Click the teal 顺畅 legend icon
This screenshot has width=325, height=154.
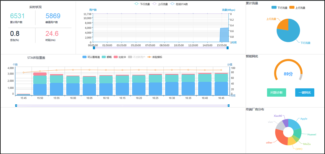104,57
